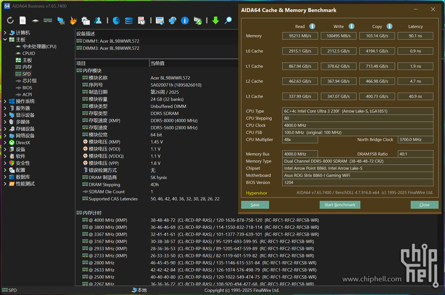Click the user accounts toolbar icon

click(98, 20)
